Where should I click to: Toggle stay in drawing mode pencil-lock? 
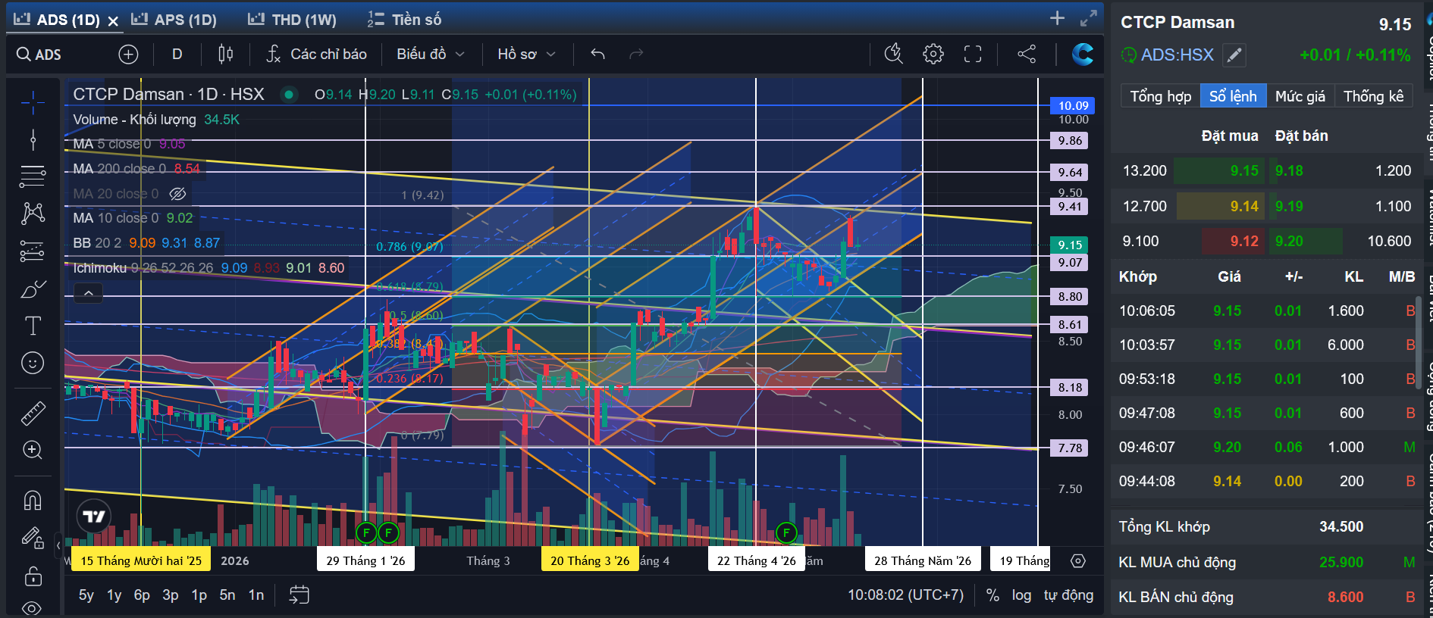[x=33, y=538]
